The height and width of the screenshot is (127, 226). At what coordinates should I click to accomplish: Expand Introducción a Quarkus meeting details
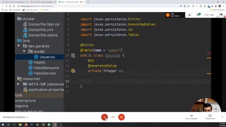(16, 117)
